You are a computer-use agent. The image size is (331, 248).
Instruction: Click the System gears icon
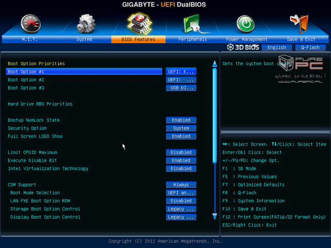point(85,24)
